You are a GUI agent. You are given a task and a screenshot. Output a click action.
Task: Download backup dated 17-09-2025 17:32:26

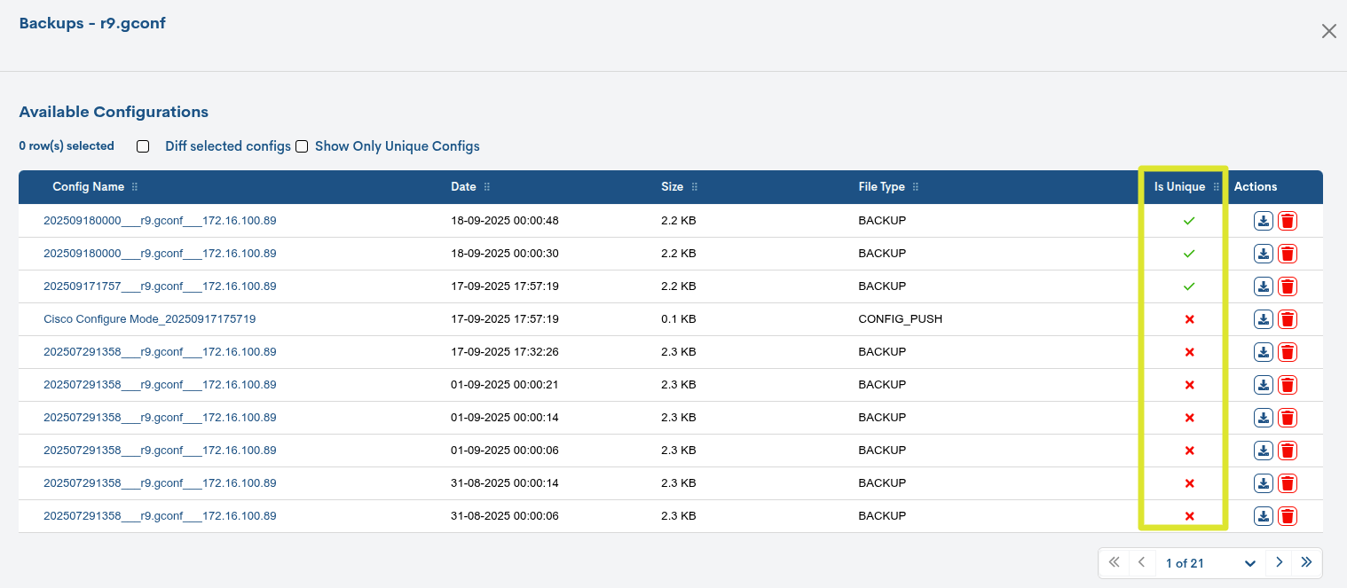click(1263, 352)
